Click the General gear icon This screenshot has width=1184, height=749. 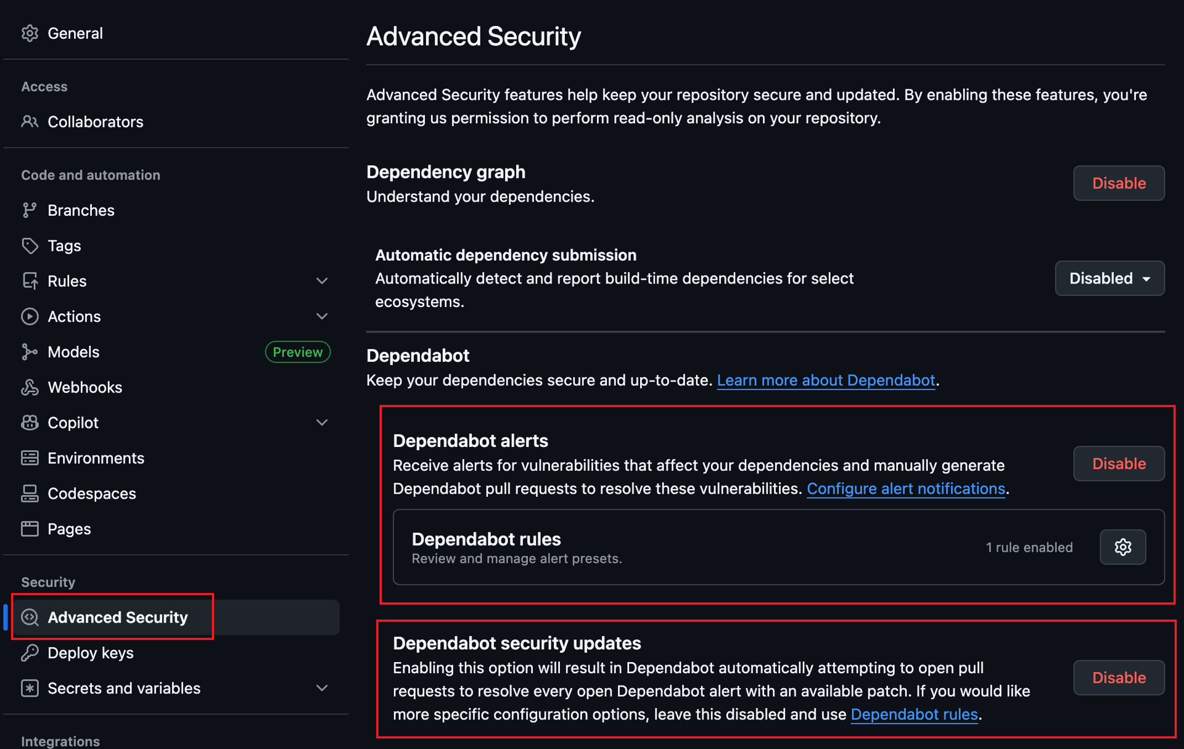tap(30, 33)
